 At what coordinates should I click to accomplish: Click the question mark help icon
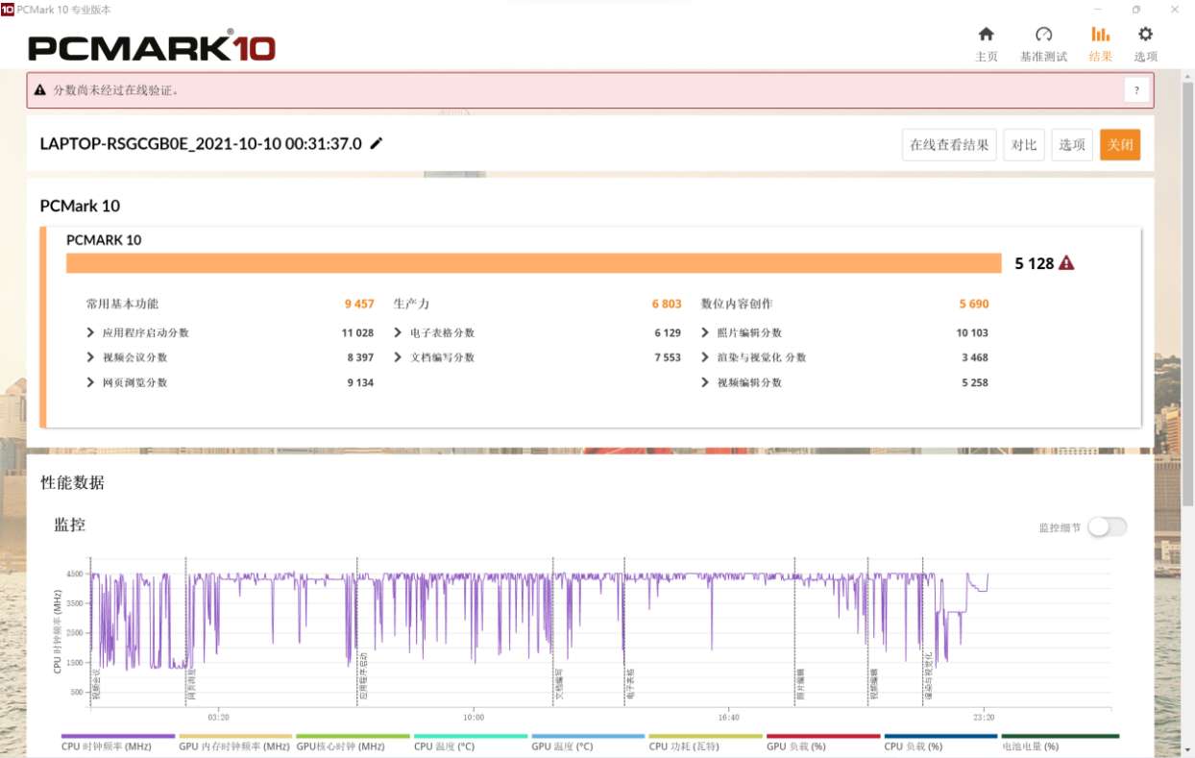point(1136,90)
